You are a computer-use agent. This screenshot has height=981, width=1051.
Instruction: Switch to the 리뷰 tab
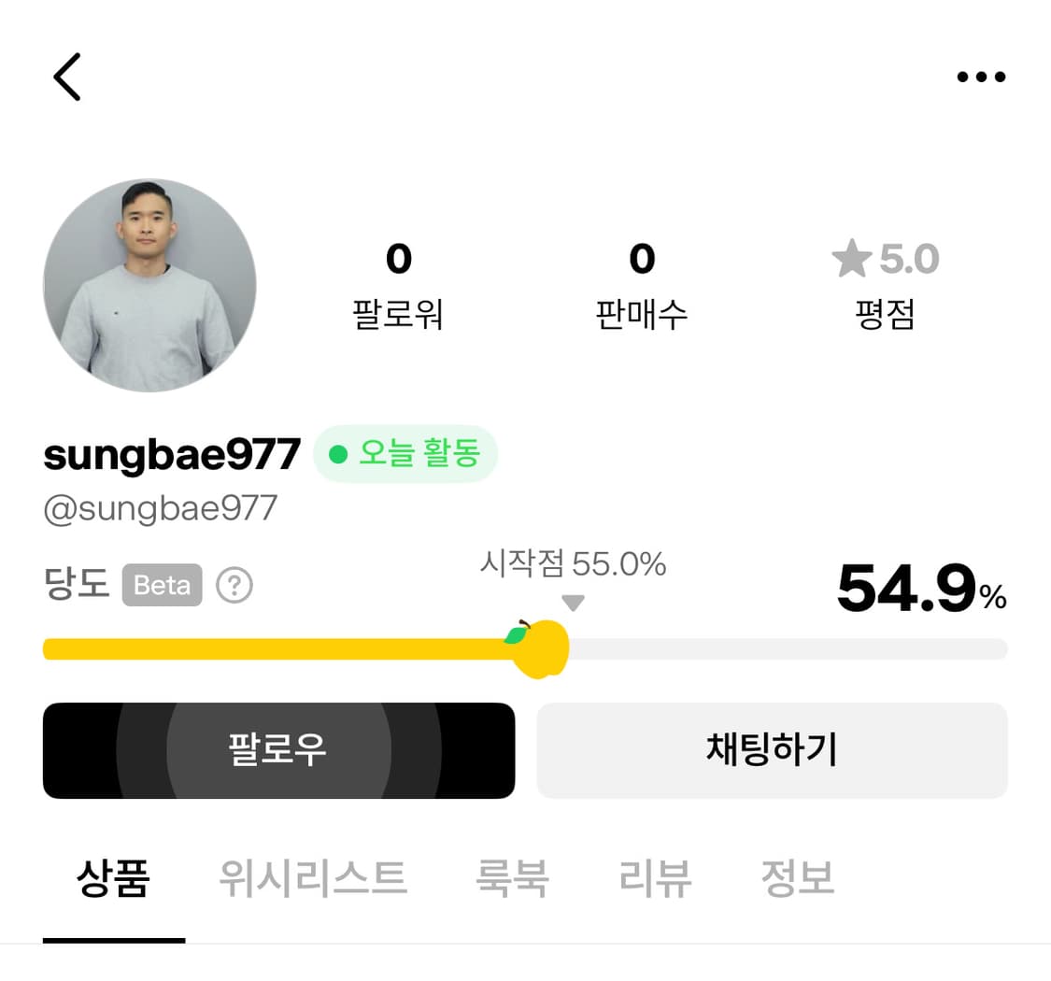pyautogui.click(x=655, y=876)
